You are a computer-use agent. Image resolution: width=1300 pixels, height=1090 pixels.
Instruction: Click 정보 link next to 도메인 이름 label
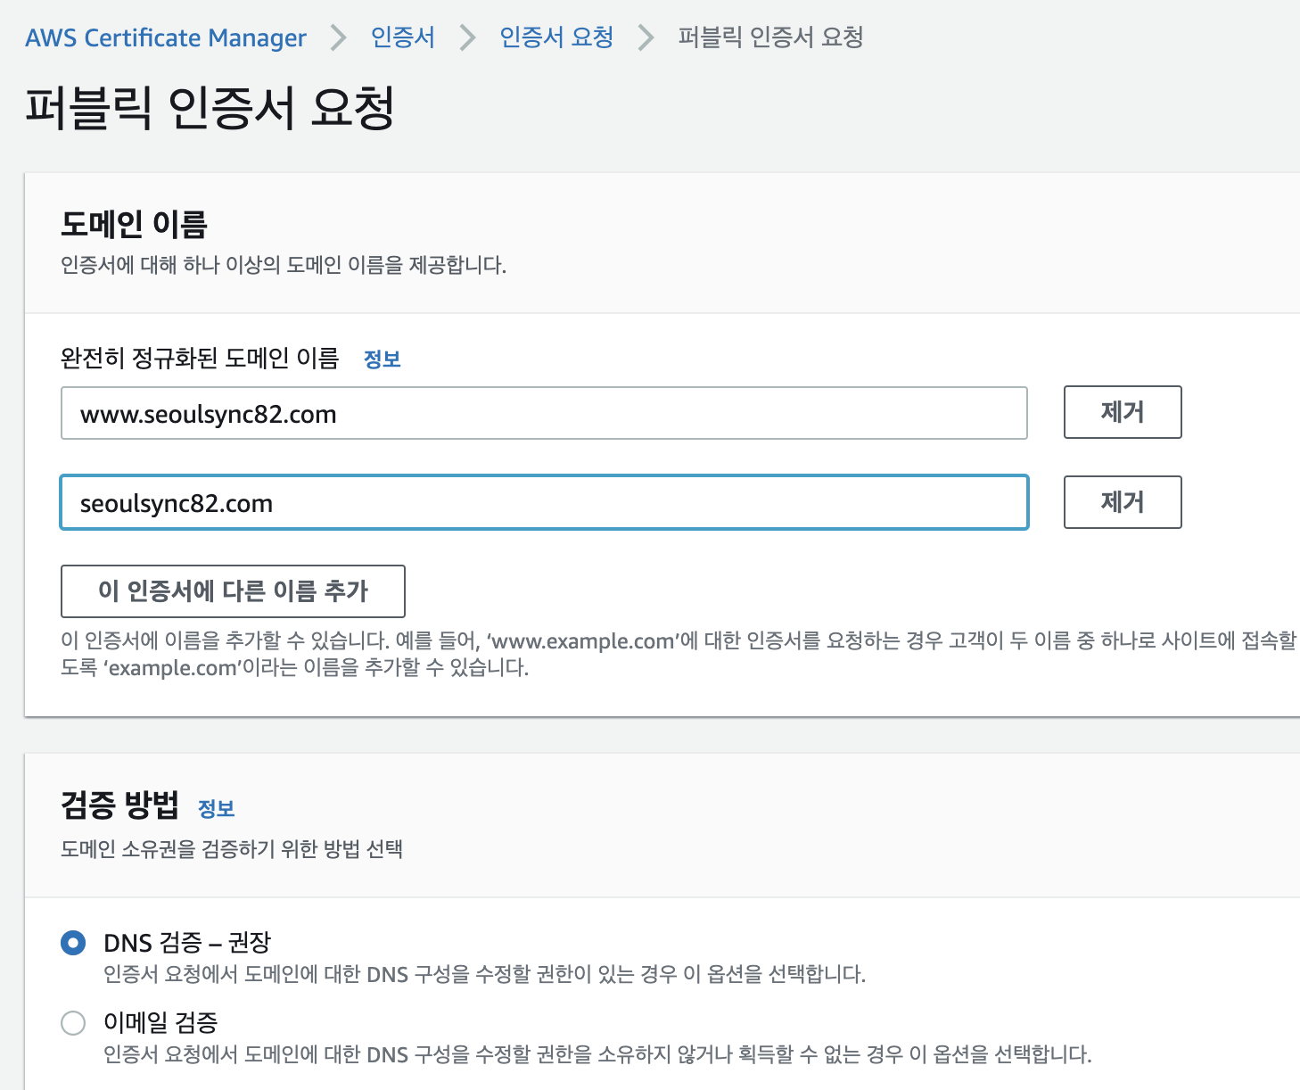pyautogui.click(x=383, y=359)
